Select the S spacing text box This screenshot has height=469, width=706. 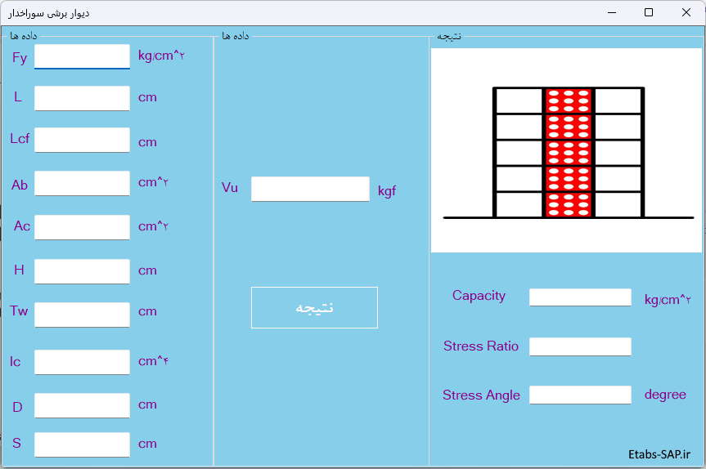82,444
